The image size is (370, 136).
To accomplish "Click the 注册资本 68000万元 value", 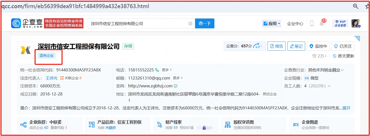I will [x=50, y=86].
